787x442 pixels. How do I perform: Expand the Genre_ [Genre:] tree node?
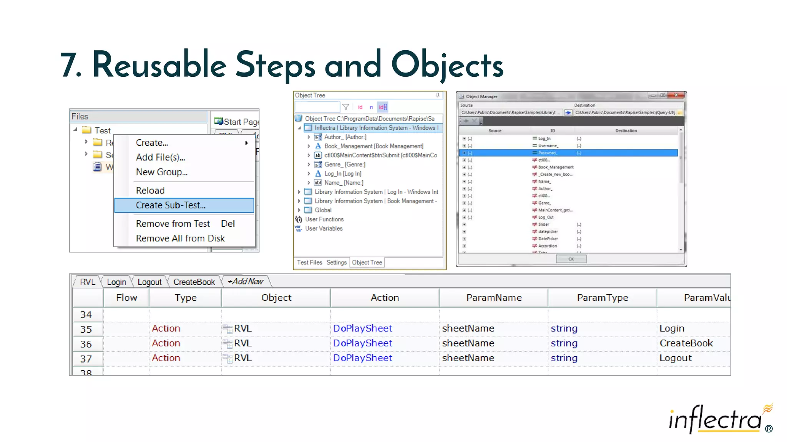(x=309, y=165)
